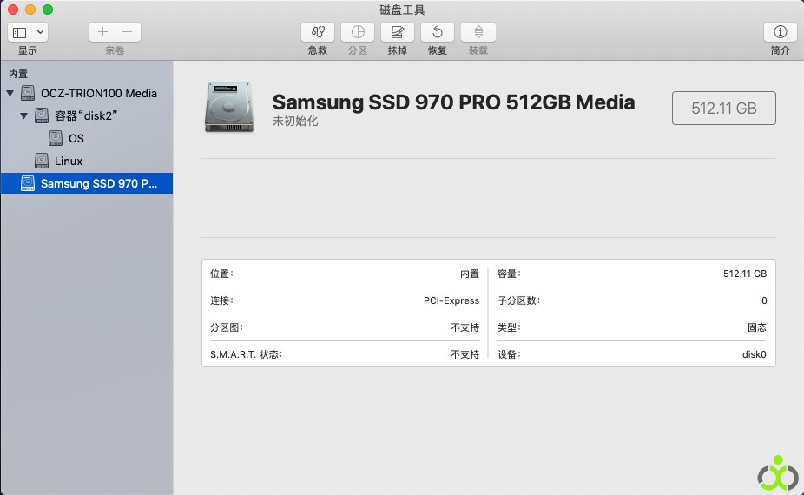
Task: Select 容器 "disk2" in sidebar
Action: click(87, 115)
